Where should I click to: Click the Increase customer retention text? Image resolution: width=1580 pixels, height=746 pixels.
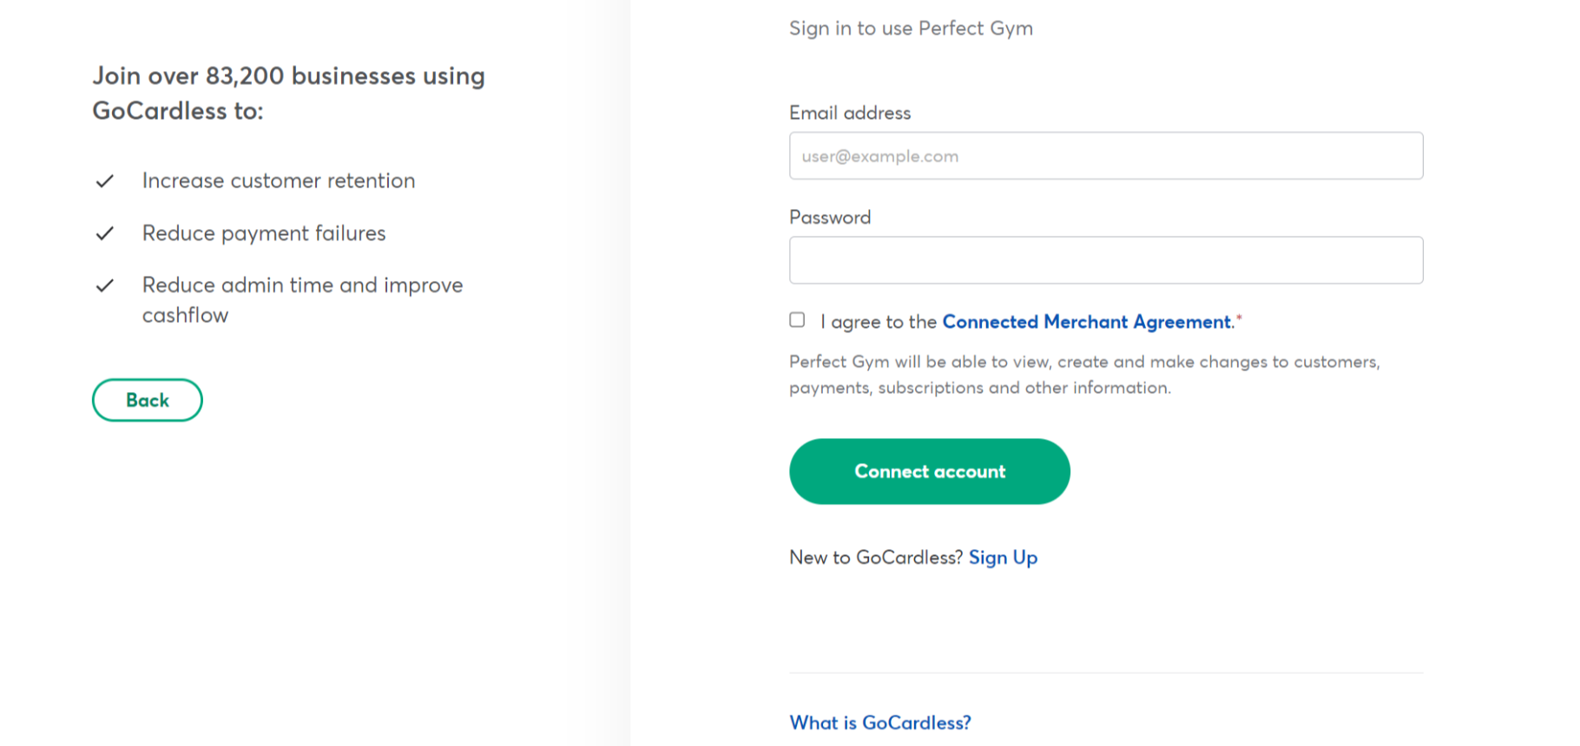pyautogui.click(x=279, y=180)
